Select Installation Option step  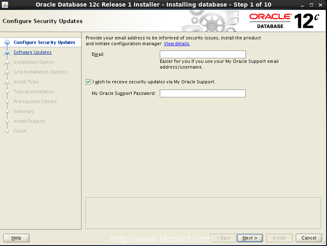tap(34, 62)
